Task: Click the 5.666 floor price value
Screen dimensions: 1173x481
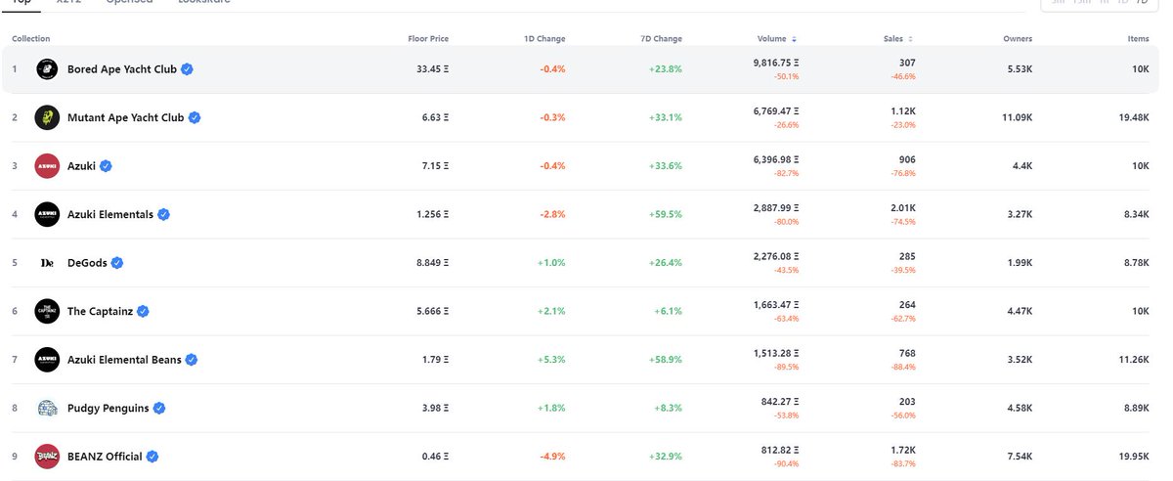Action: 433,311
